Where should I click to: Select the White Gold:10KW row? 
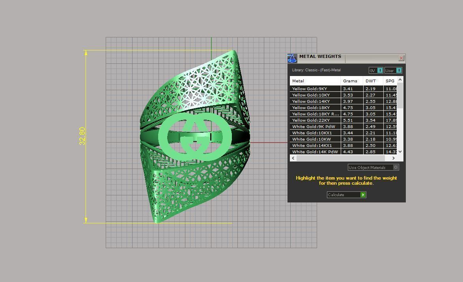pyautogui.click(x=344, y=139)
